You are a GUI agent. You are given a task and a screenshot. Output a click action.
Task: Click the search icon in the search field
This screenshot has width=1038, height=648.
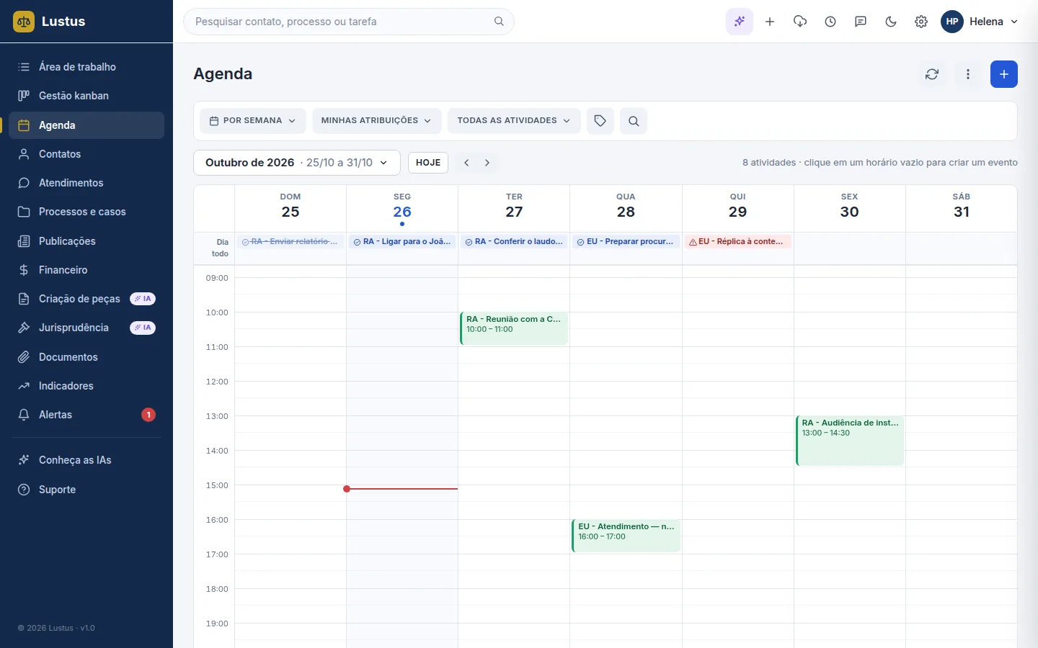499,22
